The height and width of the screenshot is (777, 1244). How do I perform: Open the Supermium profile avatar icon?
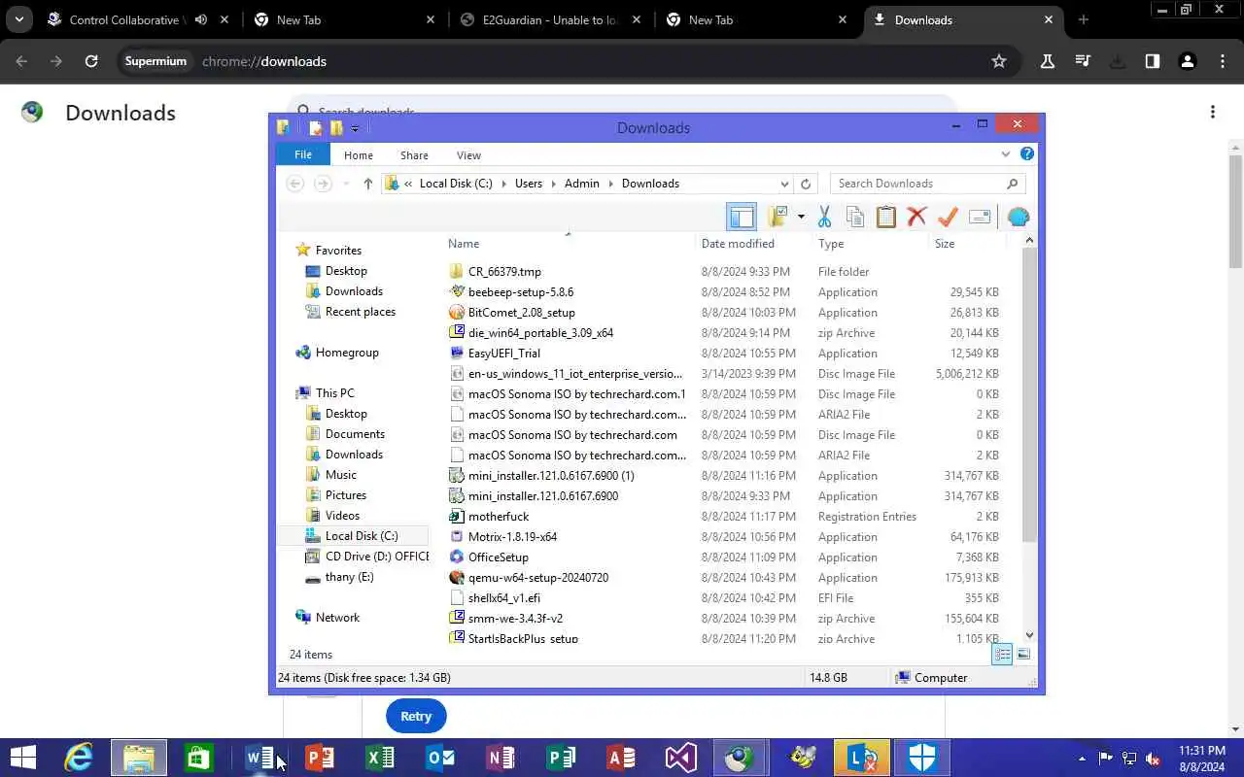[1187, 61]
